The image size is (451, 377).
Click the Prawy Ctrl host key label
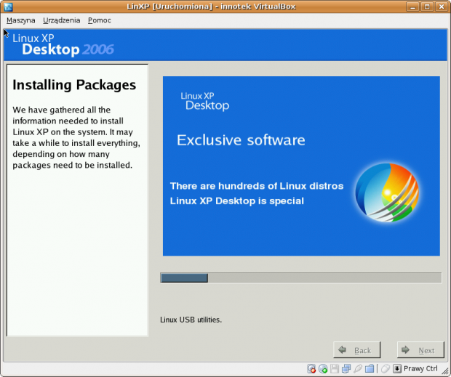(420, 369)
